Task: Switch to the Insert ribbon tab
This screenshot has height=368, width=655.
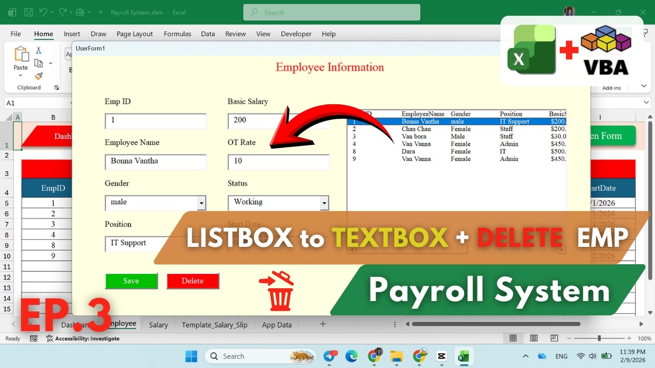Action: [x=72, y=34]
